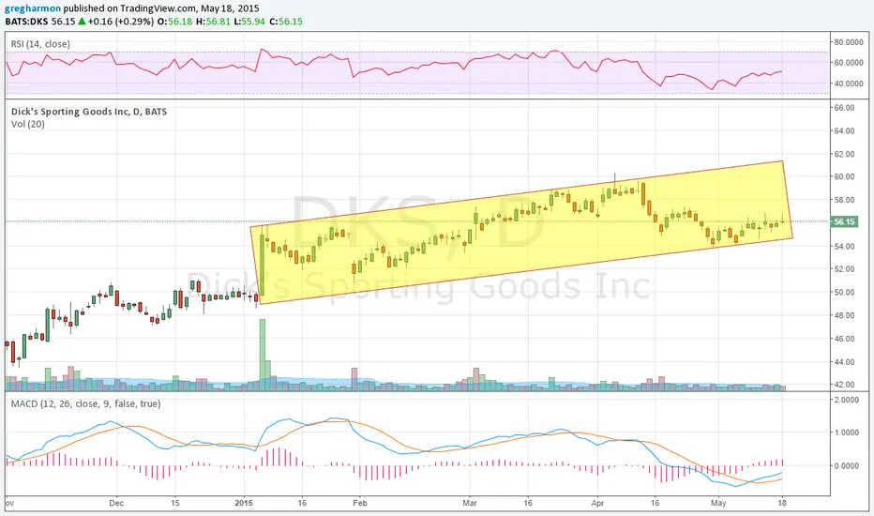
Task: Click the green up-triangle price change icon
Action: point(82,22)
